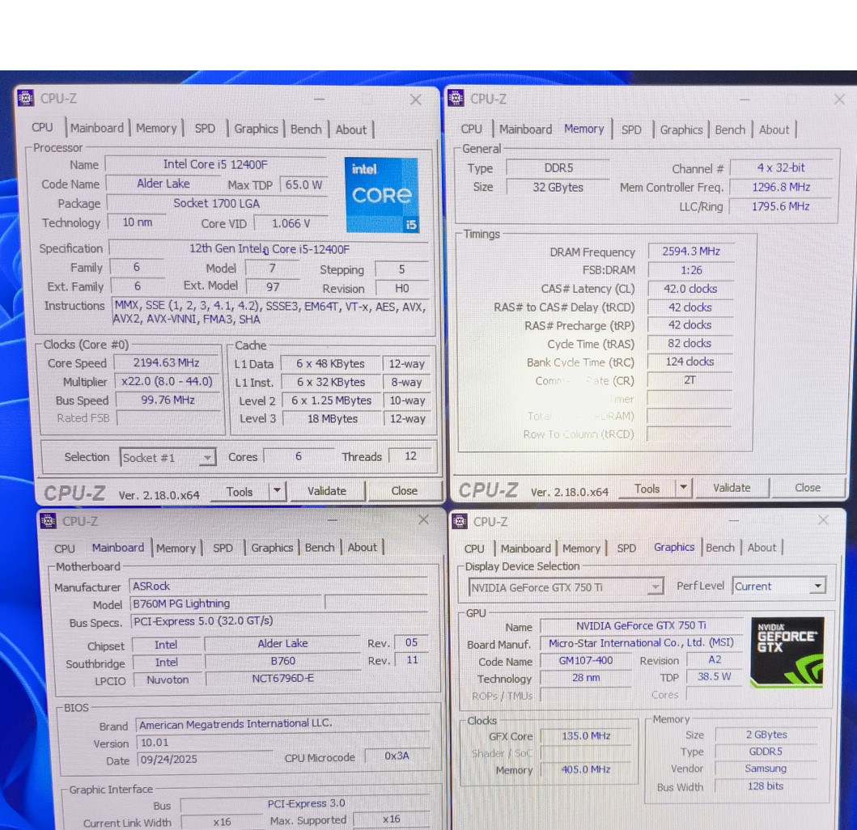Minimize the Graphics CPU-Z window
The height and width of the screenshot is (830, 857).
[x=735, y=520]
